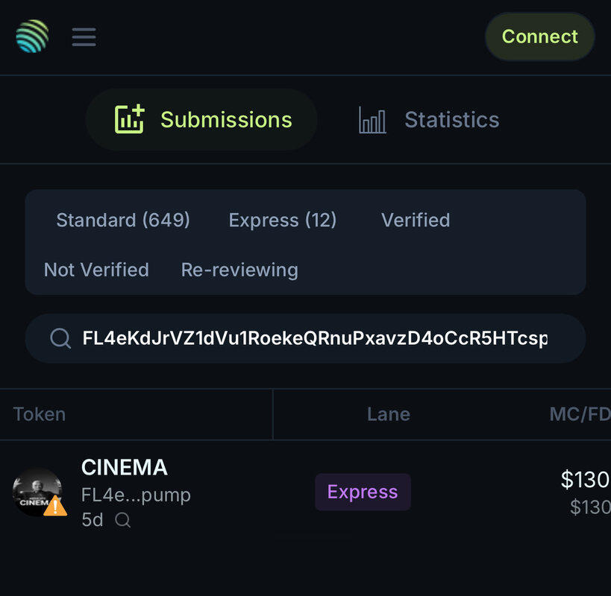Image resolution: width=611 pixels, height=596 pixels.
Task: Click the purple Express badge in CINEMA row
Action: 363,492
